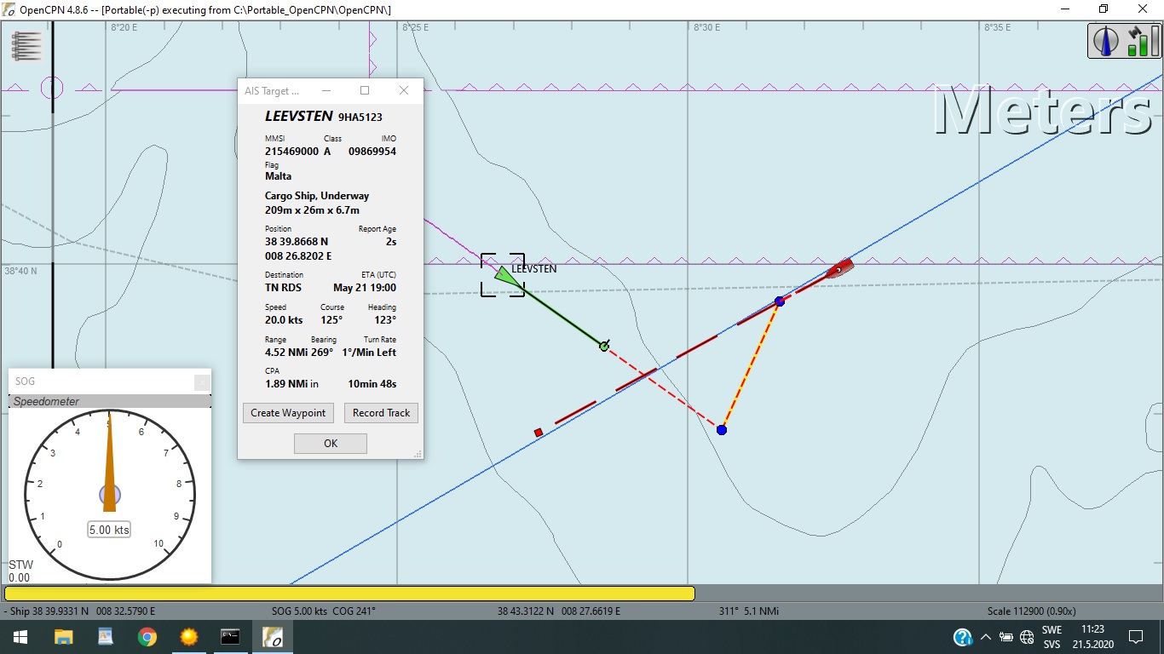This screenshot has height=654, width=1164.
Task: Click the OpenCPN title bar app icon
Action: 9,9
